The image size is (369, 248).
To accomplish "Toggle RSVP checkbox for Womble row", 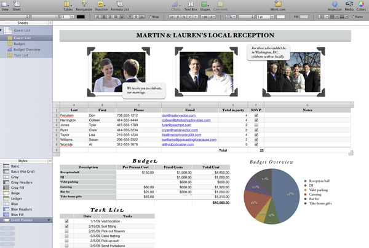I will click(256, 144).
